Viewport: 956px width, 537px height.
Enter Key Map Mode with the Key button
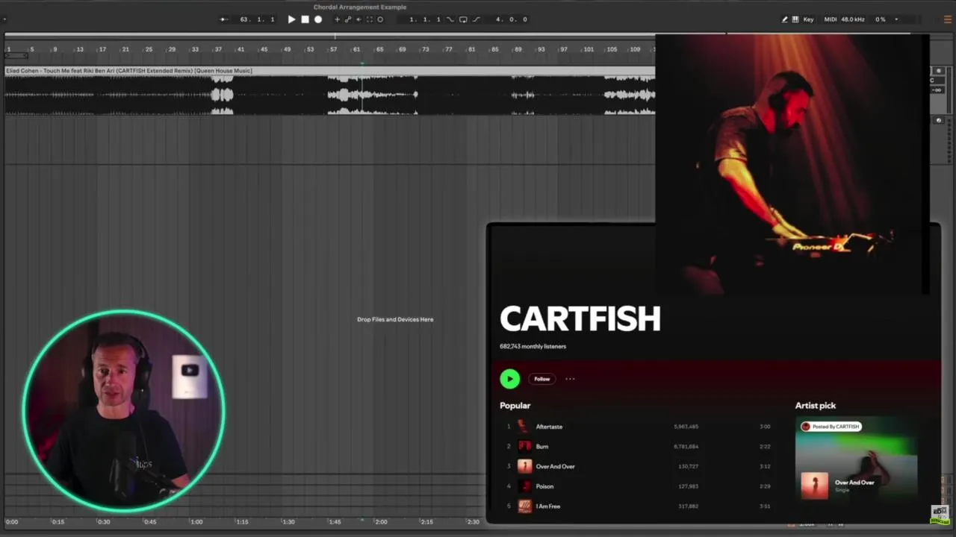808,19
